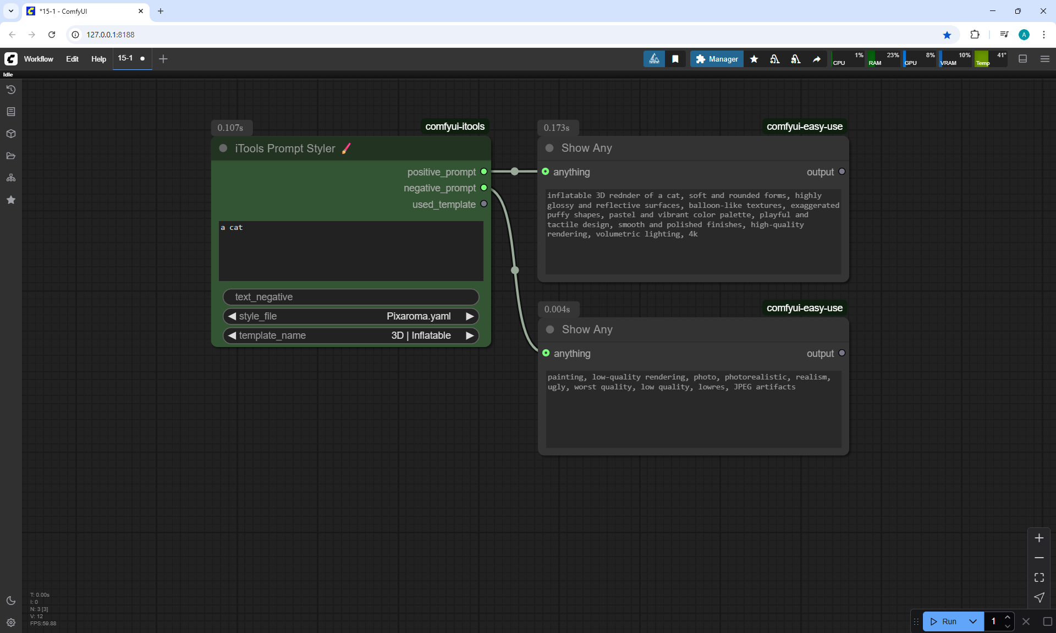Click the text_negative input field
Viewport: 1056px width, 633px height.
[351, 297]
